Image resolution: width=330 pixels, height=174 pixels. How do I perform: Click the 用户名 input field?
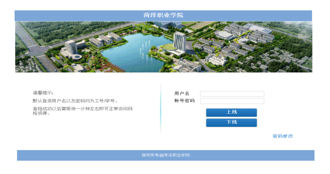(232, 94)
